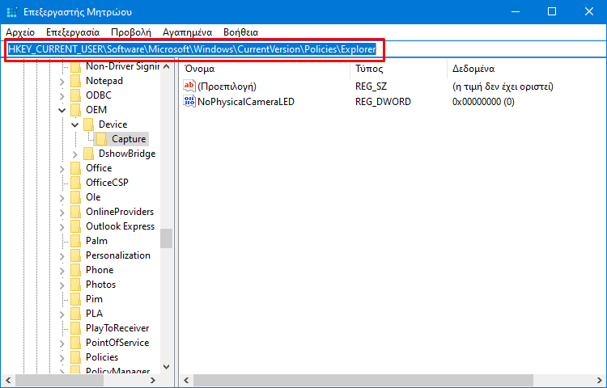Click the 0x00000000 (0) data cell
The width and height of the screenshot is (607, 388).
click(483, 102)
